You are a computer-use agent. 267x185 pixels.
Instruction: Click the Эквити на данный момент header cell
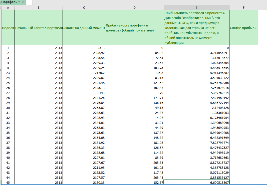pos(84,28)
